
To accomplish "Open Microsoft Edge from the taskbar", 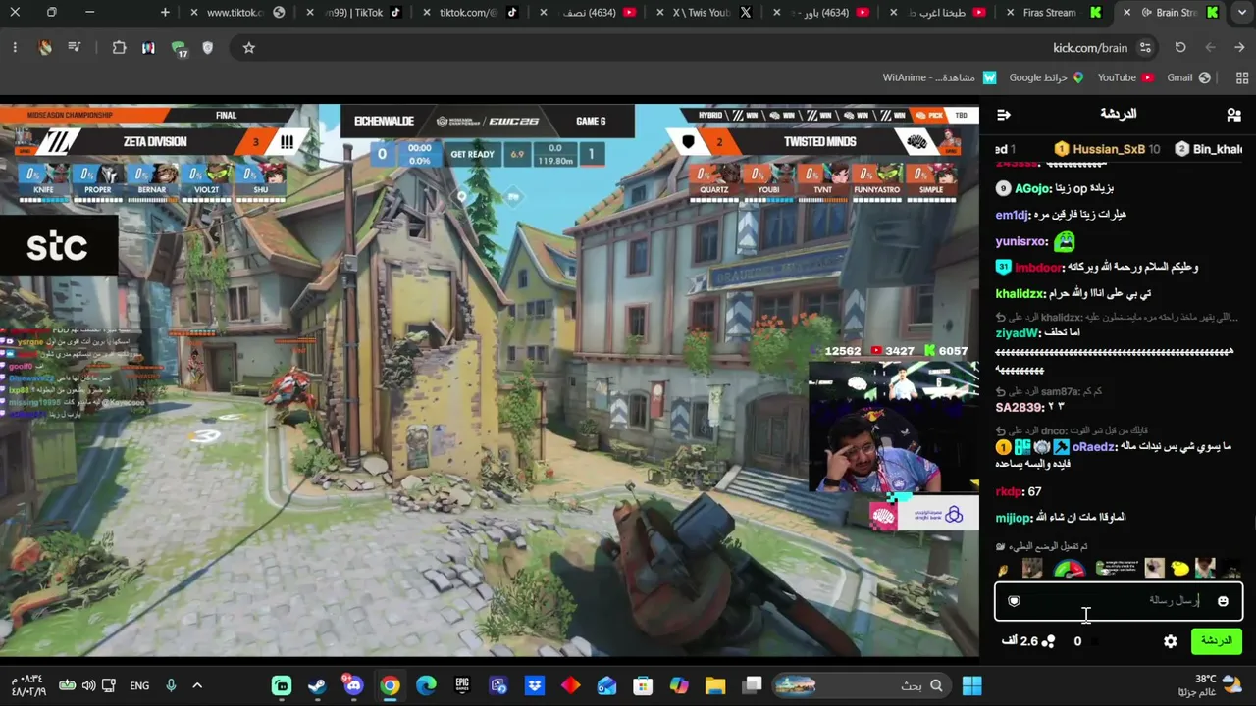I will pyautogui.click(x=426, y=685).
